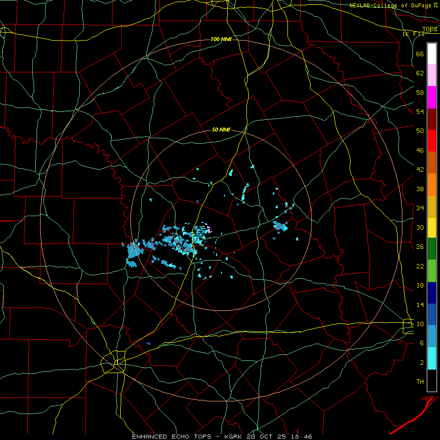Click the "66" scale label
Viewport: 440px width, 440px height.
(420, 54)
